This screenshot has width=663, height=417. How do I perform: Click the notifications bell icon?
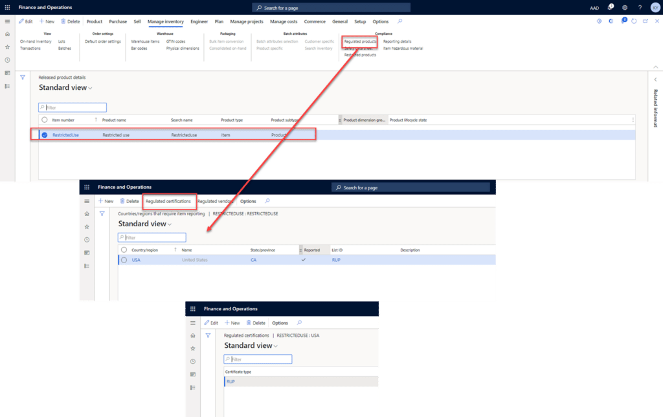pyautogui.click(x=611, y=7)
